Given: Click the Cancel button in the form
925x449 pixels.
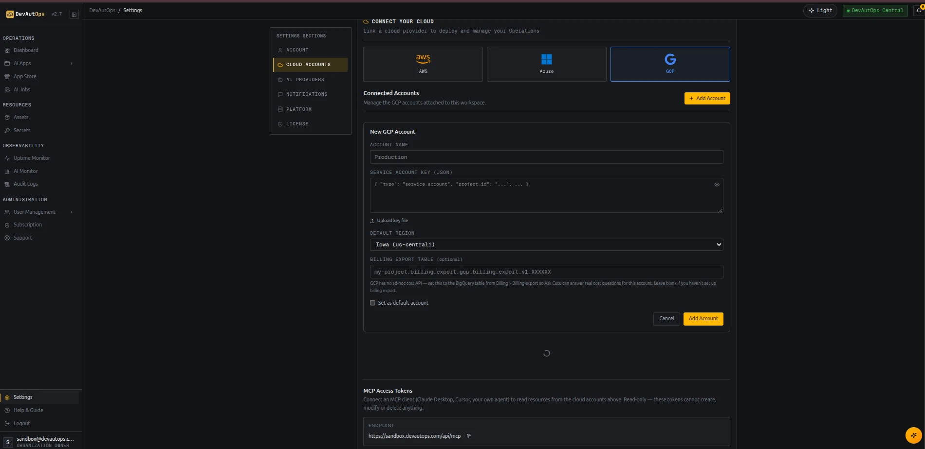Looking at the screenshot, I should click(666, 319).
